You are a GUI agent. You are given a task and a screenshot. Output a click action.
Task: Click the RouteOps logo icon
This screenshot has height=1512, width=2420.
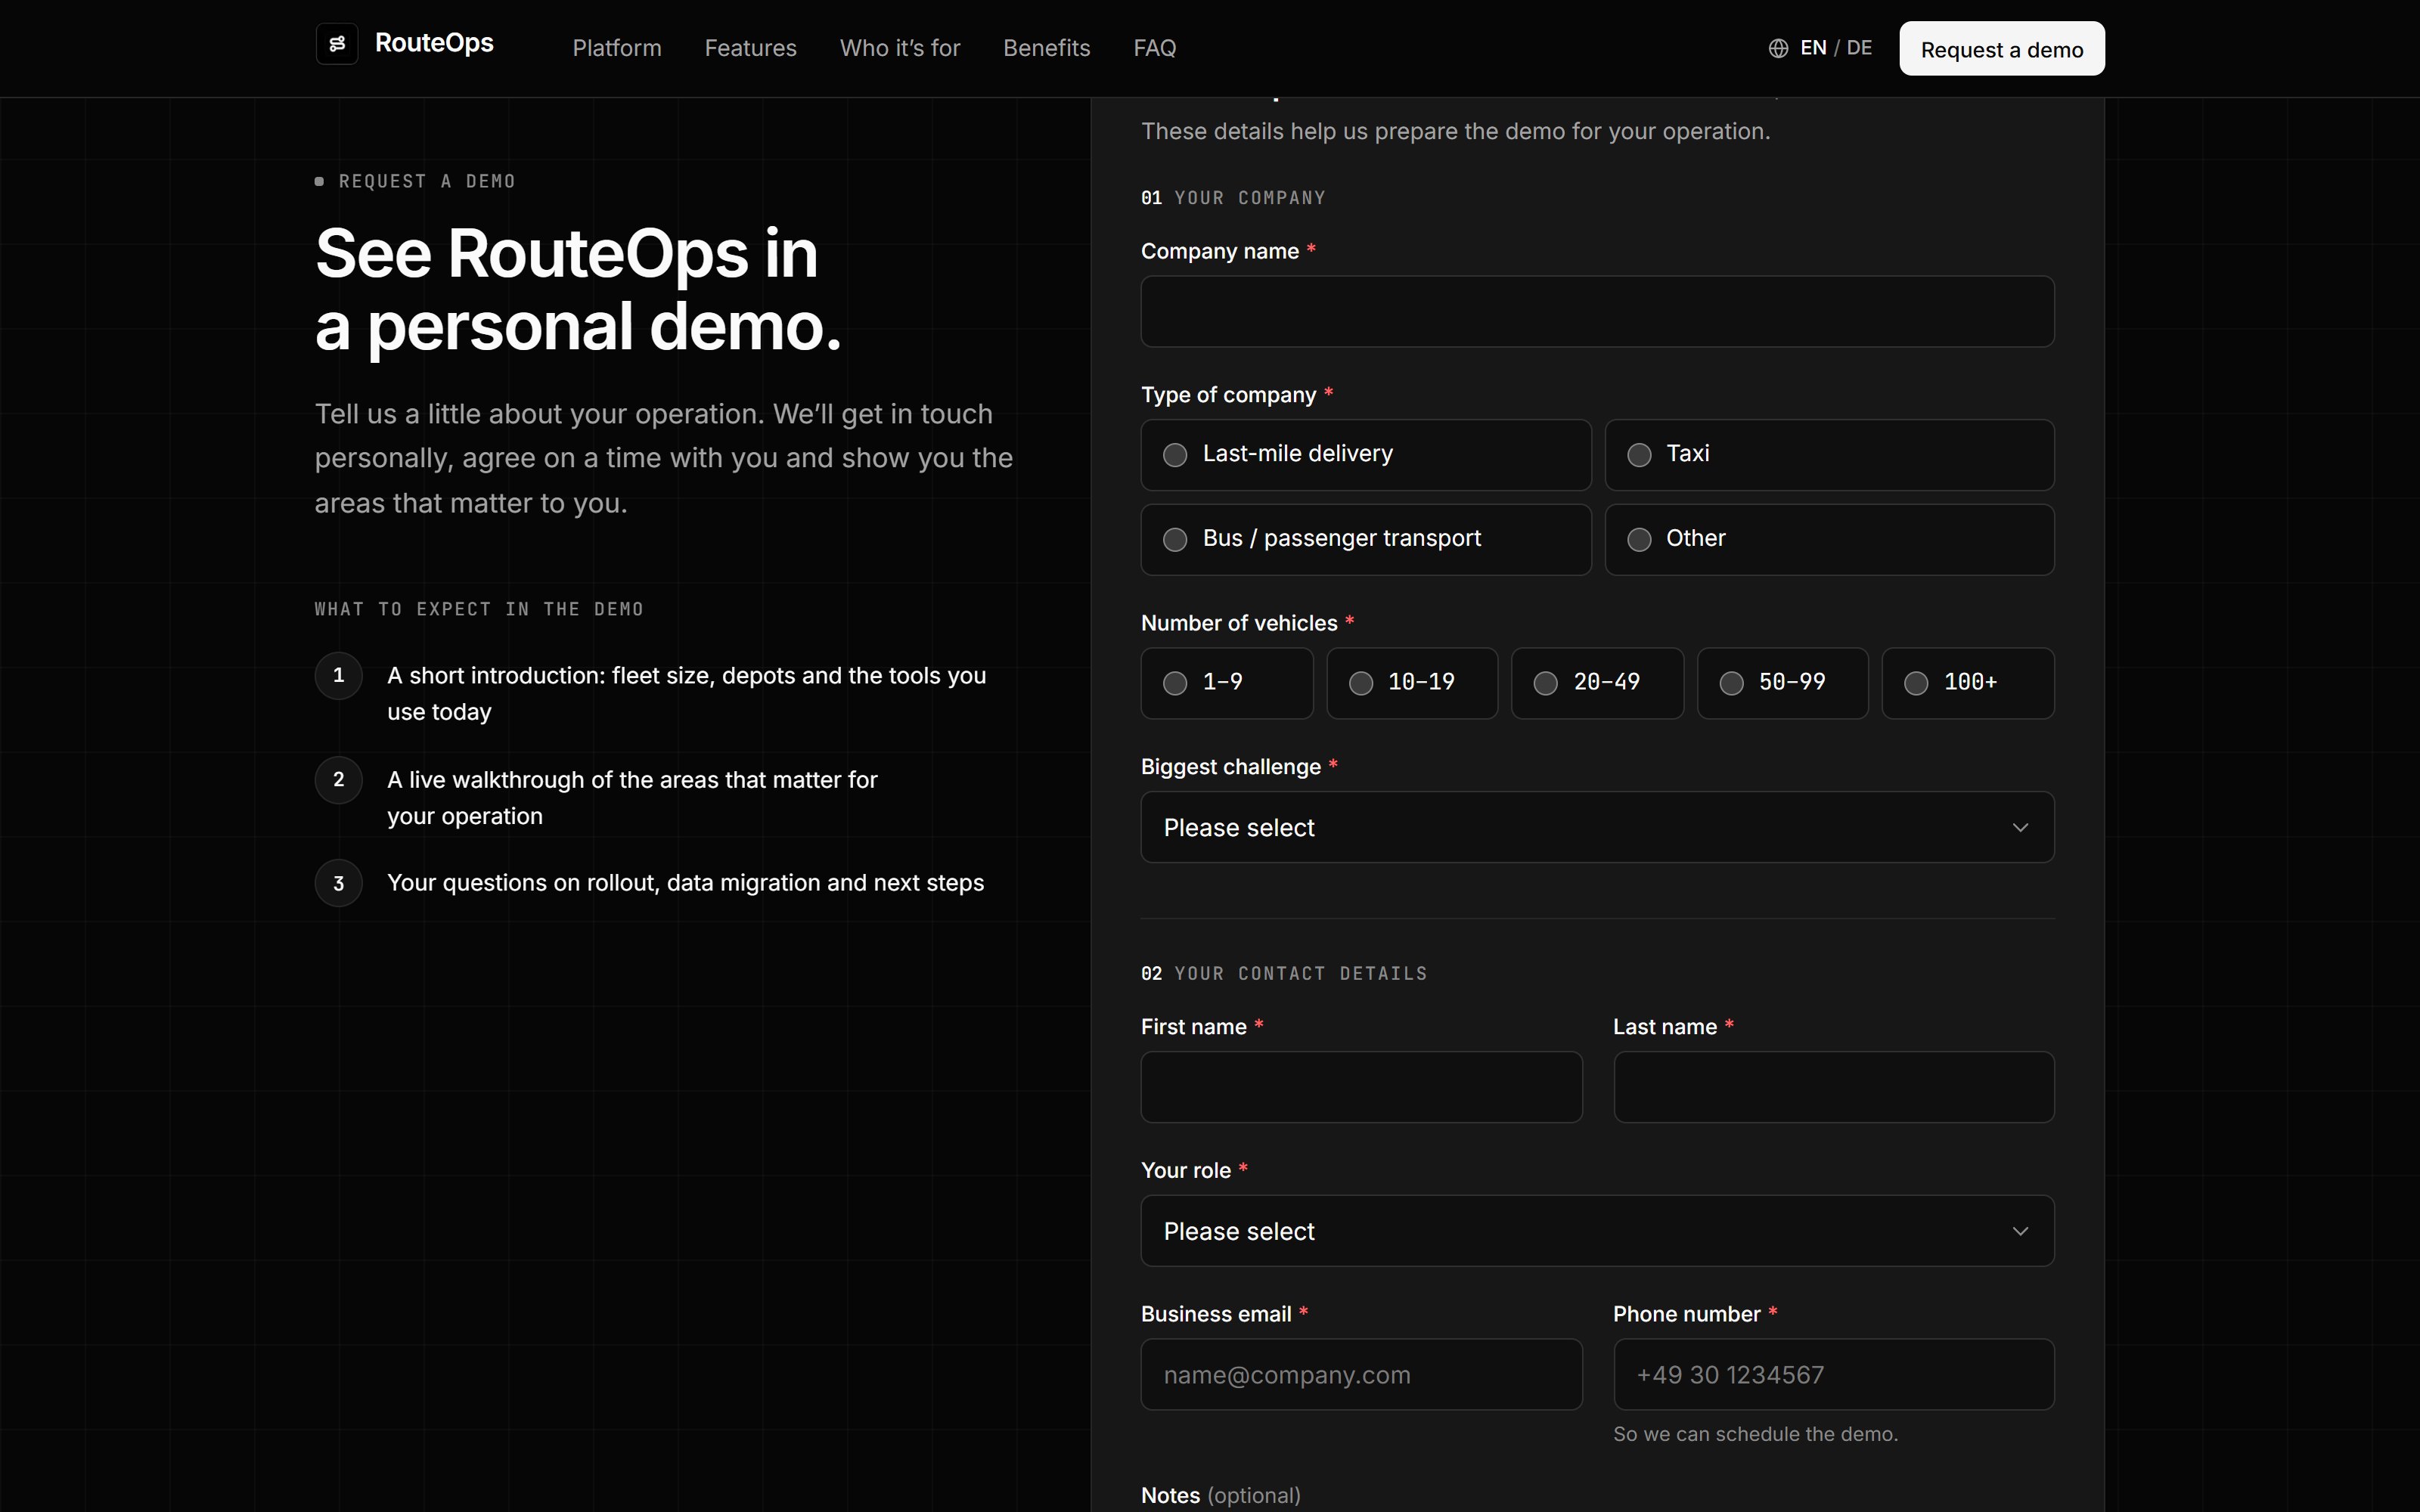[x=337, y=44]
